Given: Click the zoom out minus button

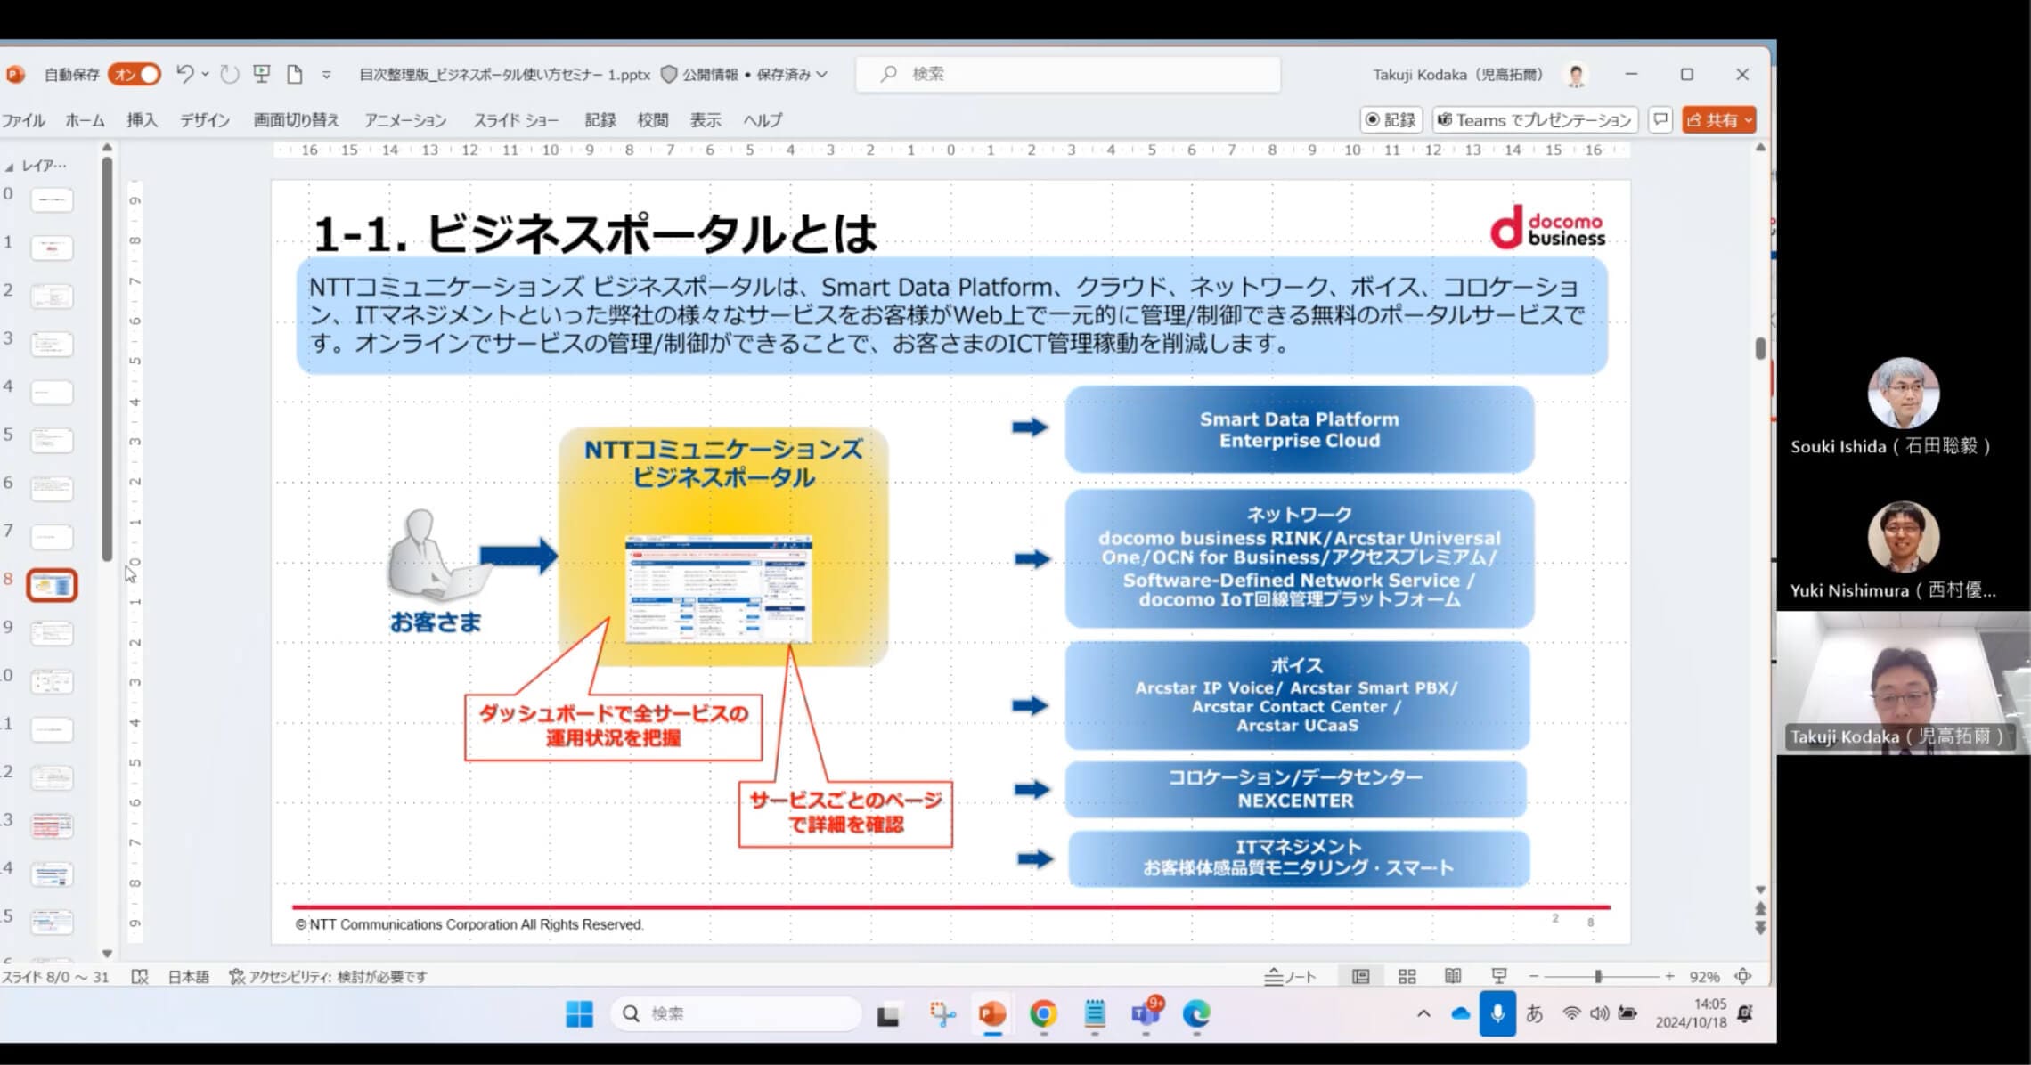Looking at the screenshot, I should (x=1534, y=977).
